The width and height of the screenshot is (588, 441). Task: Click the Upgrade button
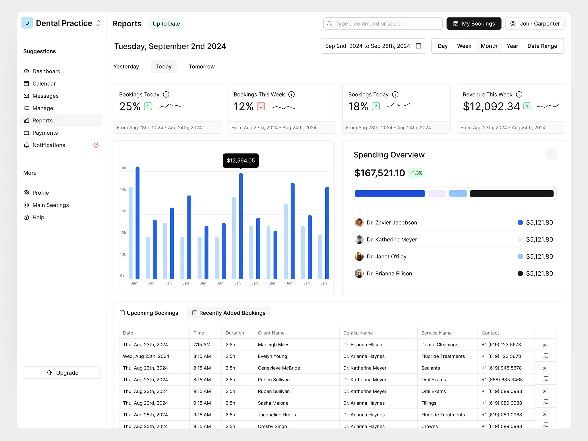62,373
